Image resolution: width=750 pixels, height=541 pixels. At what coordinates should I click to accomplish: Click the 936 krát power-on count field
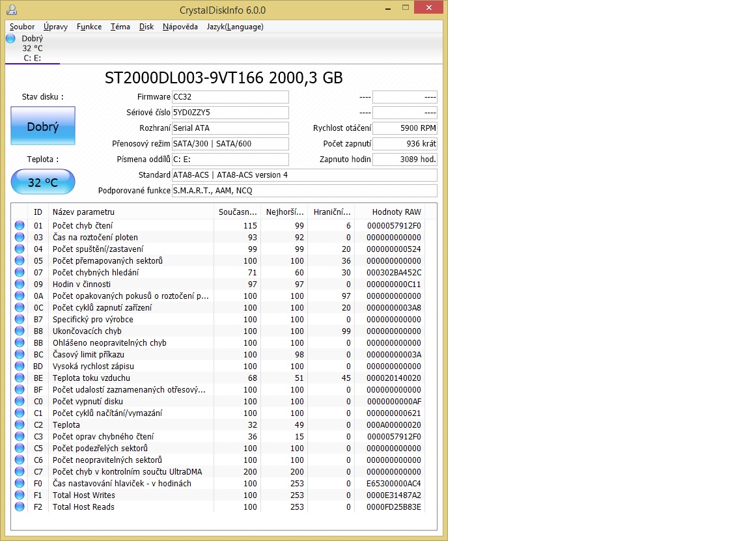coord(405,143)
